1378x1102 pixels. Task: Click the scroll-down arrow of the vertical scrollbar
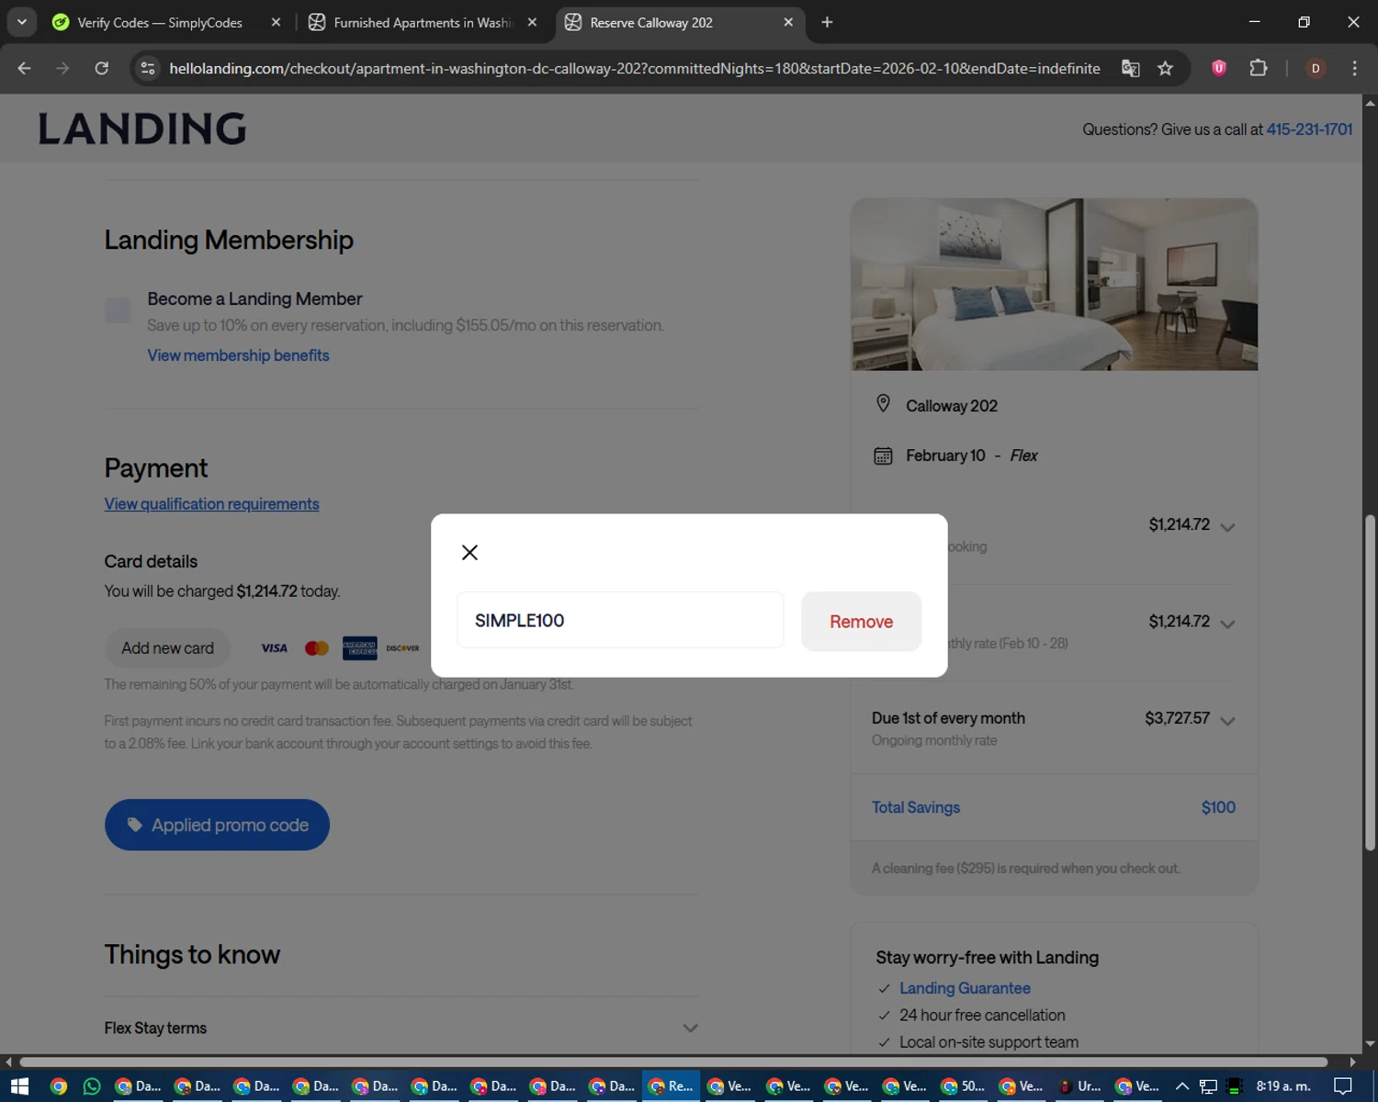coord(1370,1044)
